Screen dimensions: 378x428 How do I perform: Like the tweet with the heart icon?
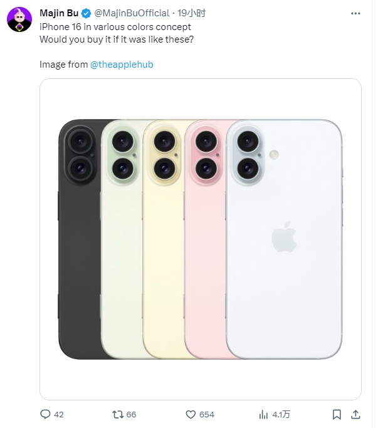[x=191, y=414]
